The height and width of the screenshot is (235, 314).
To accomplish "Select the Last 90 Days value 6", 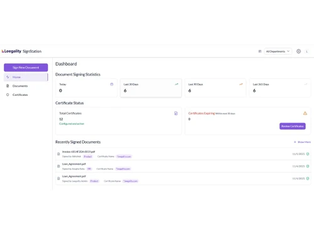I will (x=190, y=90).
